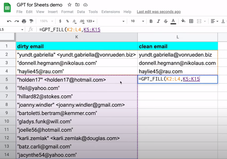This screenshot has width=227, height=159.
Task: Open the Format menu
Action: point(67,12)
